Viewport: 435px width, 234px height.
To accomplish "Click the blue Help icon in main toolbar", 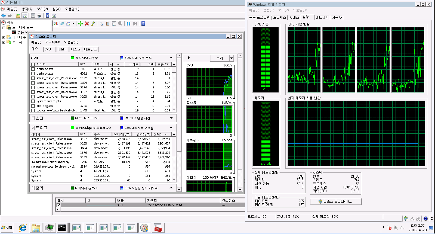I will tap(47, 16).
